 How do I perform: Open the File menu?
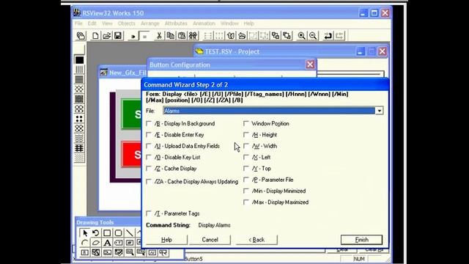coord(78,23)
